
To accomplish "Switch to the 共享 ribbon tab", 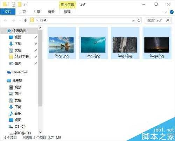I will point(37,12).
